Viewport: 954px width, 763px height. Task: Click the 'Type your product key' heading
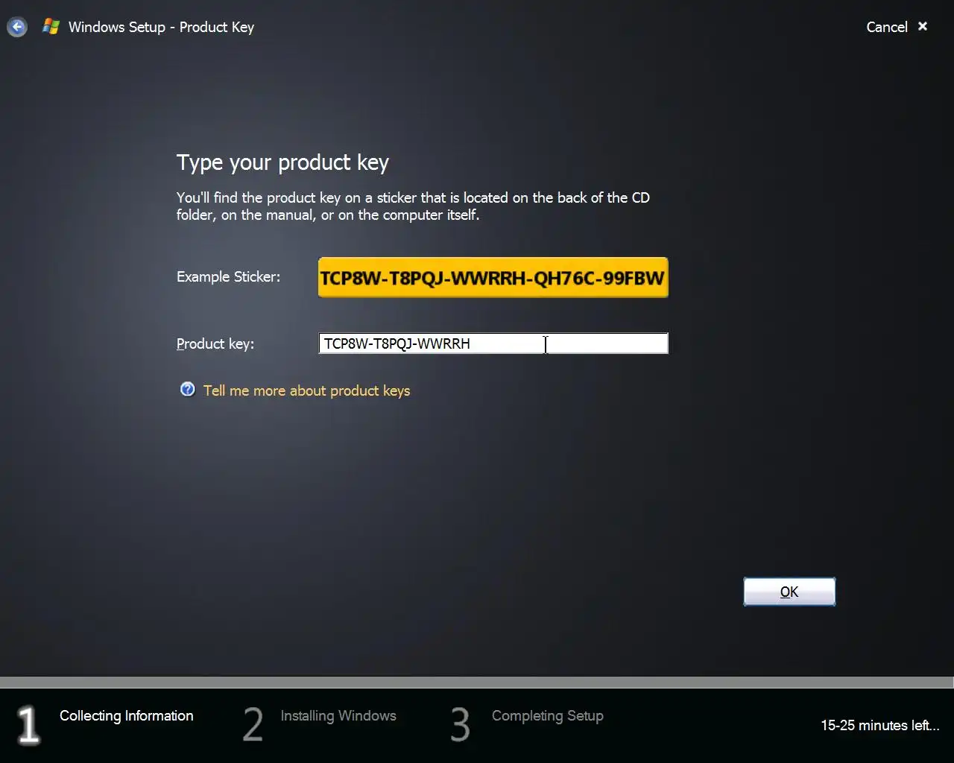pyautogui.click(x=282, y=162)
